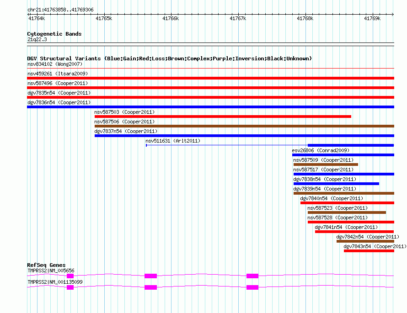Screen dimensions: 407x313
Task: Click the red nsv587503 loss bar
Action: click(x=223, y=117)
